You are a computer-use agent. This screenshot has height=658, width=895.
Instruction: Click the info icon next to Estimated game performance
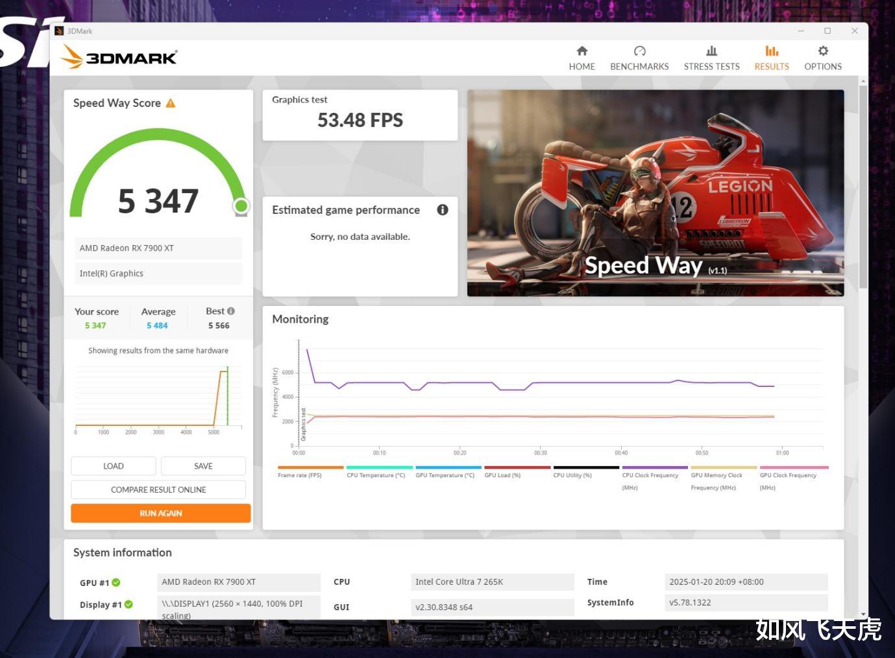(443, 209)
